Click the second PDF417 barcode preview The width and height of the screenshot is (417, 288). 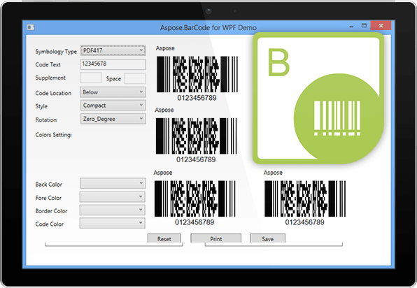tap(197, 136)
